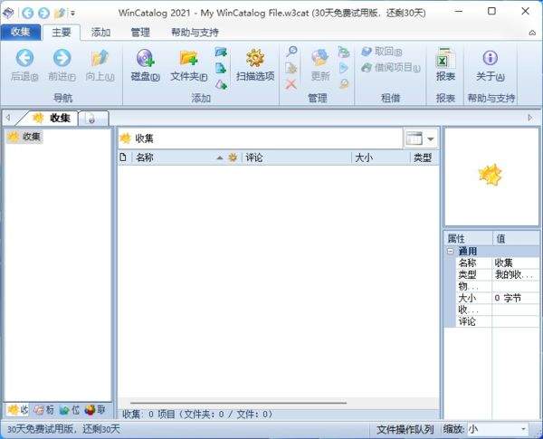Open the 缩放 zoom level combo box
The height and width of the screenshot is (439, 543).
pyautogui.click(x=498, y=430)
